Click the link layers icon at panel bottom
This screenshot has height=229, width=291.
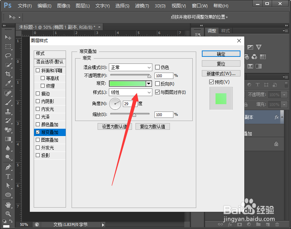pos(220,224)
